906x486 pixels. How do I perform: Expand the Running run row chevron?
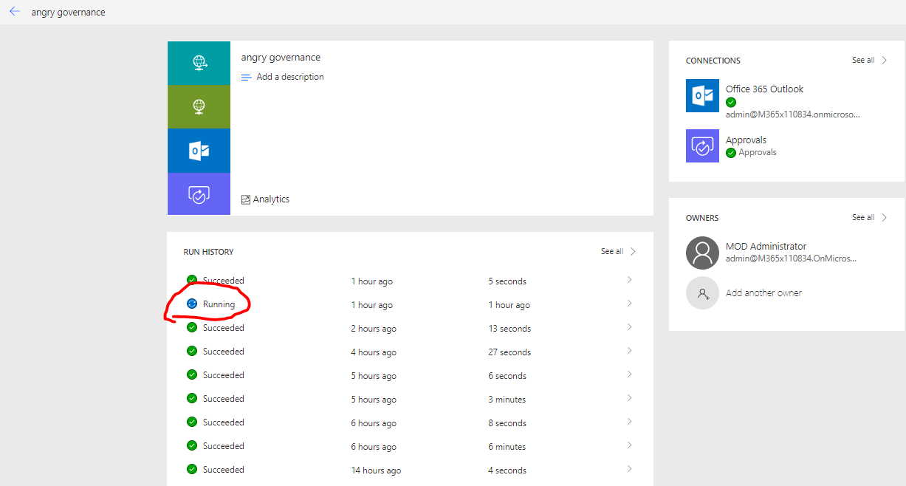[629, 304]
